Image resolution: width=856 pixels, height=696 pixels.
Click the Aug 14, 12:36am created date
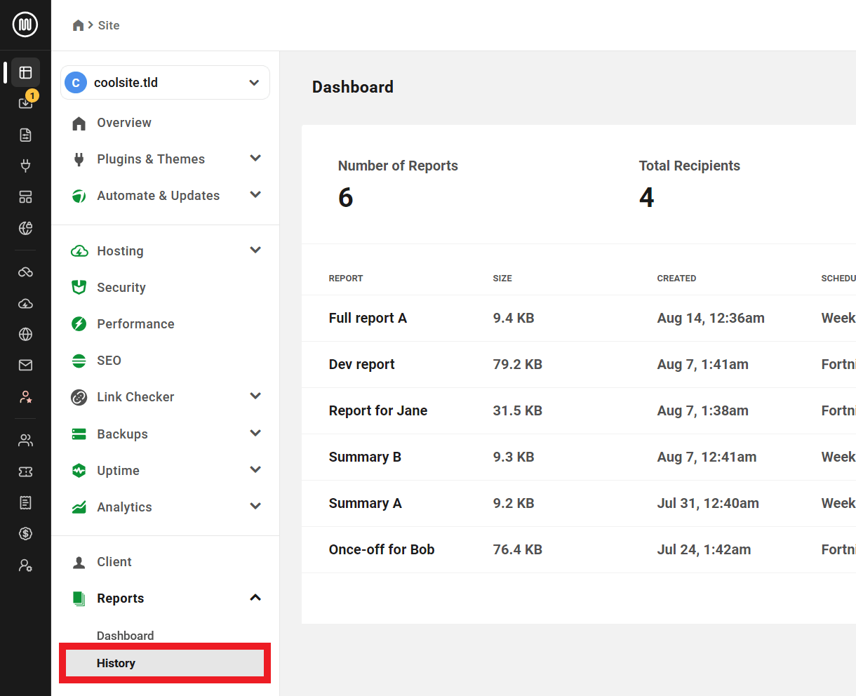[x=711, y=318]
